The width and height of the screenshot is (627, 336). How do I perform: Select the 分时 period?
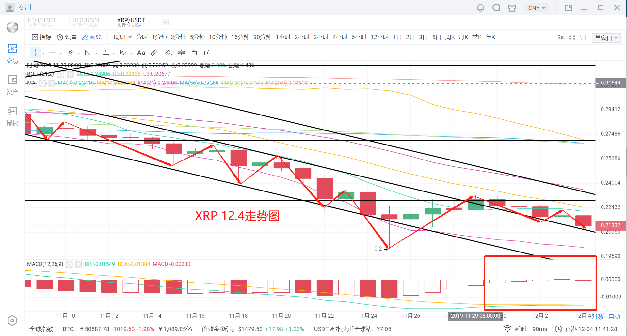point(142,37)
